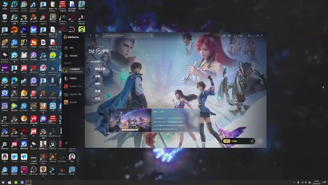The image size is (328, 185).
Task: Switch to the first news tab in the panel
Action: (155, 111)
